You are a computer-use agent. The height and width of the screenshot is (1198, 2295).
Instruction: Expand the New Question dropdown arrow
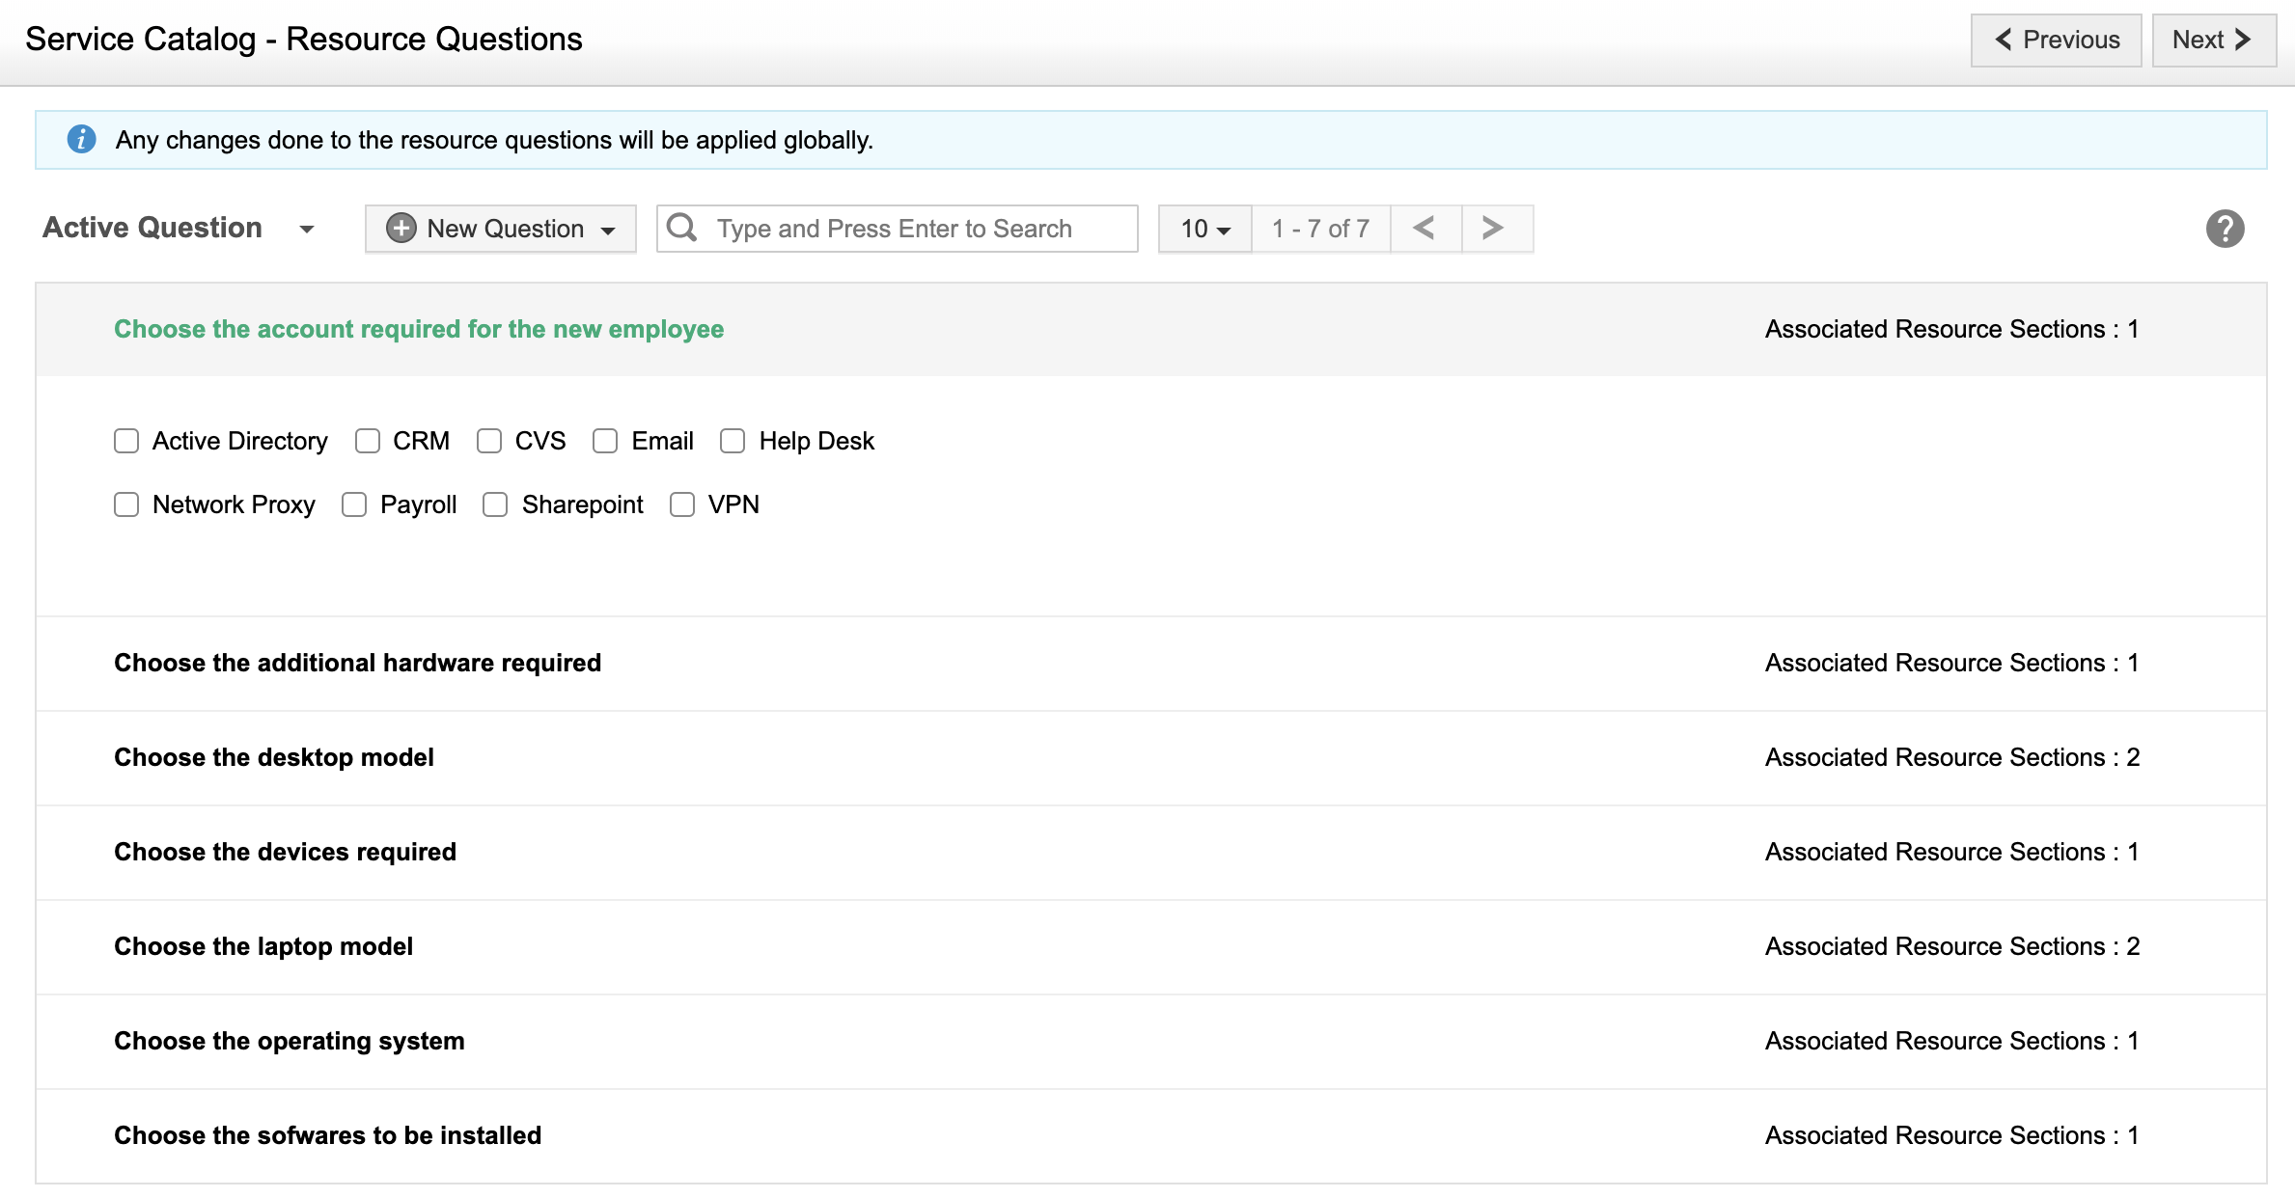[608, 230]
